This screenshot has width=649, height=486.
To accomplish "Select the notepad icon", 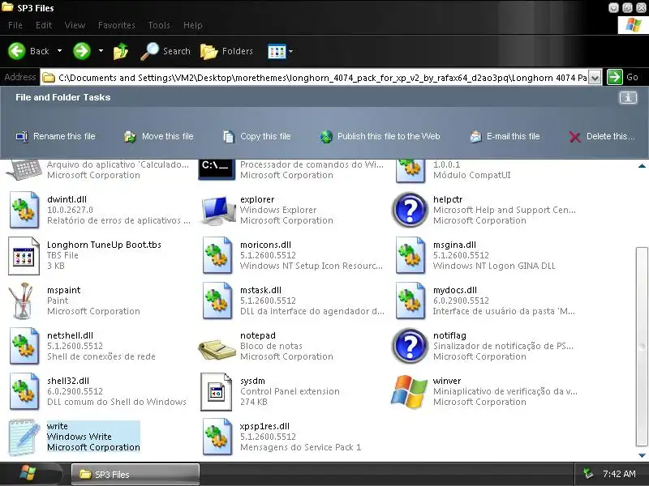I will tap(217, 350).
